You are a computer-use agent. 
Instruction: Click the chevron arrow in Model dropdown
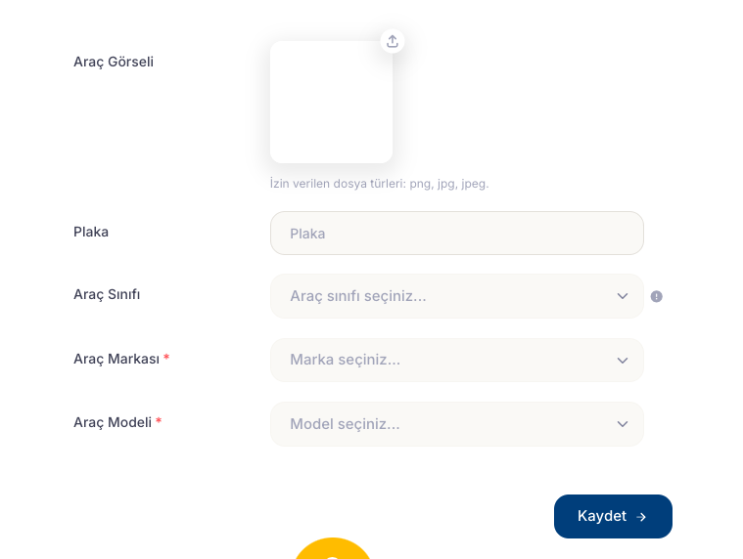[x=623, y=424]
